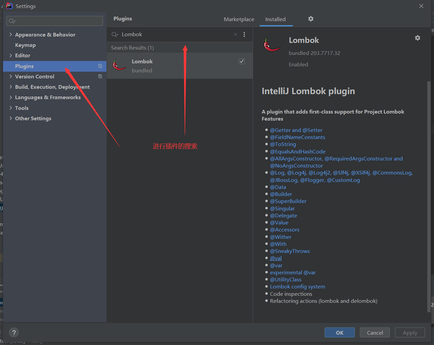434x345 pixels.
Task: Open the @With link
Action: click(278, 244)
